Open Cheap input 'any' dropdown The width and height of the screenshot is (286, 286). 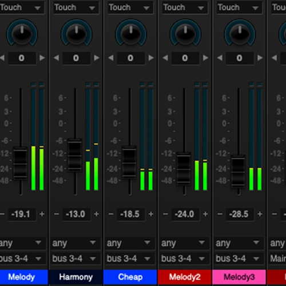click(130, 243)
